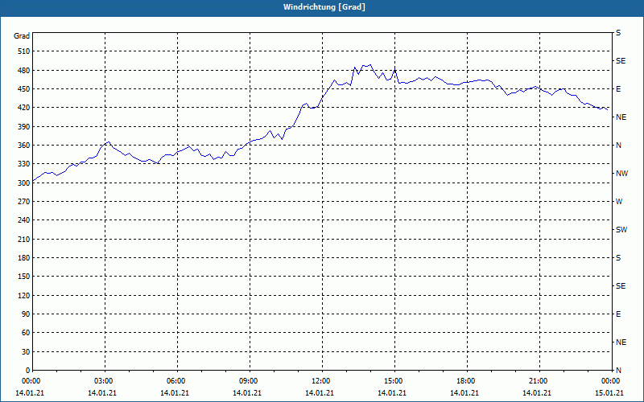Viewport: 644px width, 402px height.
Task: Click the 14.01.21 date under 18:00
Action: [464, 393]
